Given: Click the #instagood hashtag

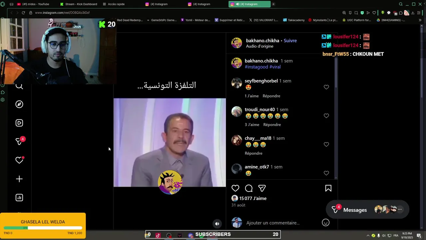Looking at the screenshot, I should tap(256, 67).
